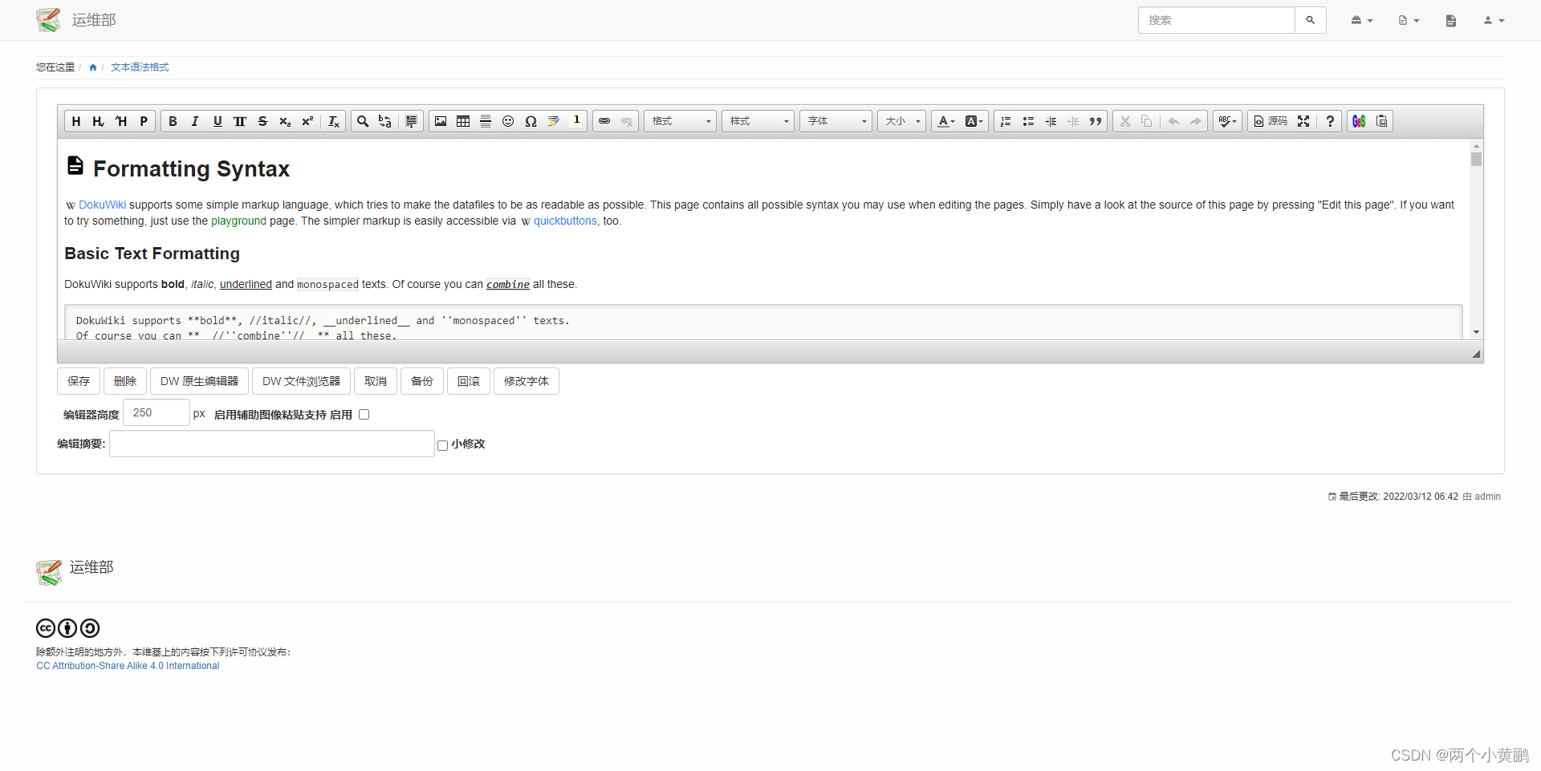Insert a link via chain icon

click(604, 121)
